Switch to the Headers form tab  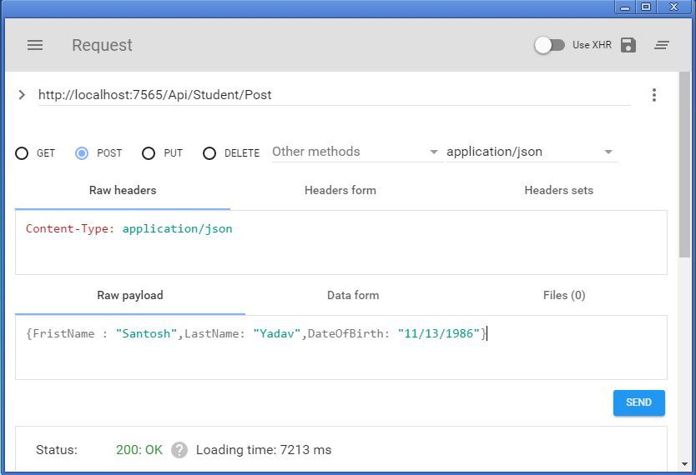click(340, 190)
